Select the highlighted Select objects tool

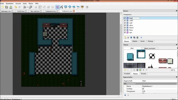58,7
